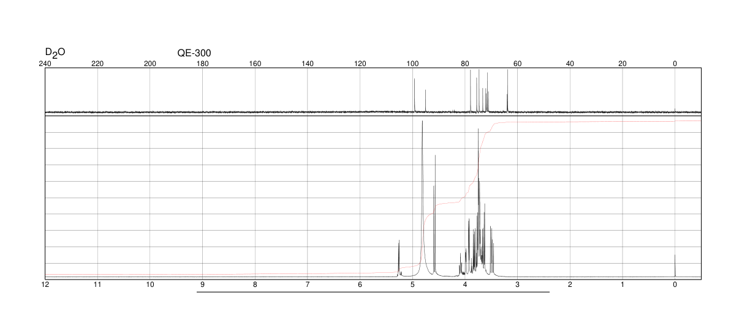Click the proton doublet near 5.2 ppm
Viewport: 750px width, 323px height.
coord(399,258)
